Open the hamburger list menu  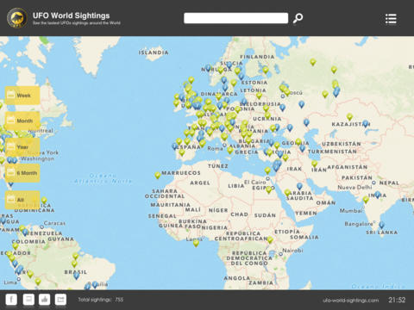391,19
